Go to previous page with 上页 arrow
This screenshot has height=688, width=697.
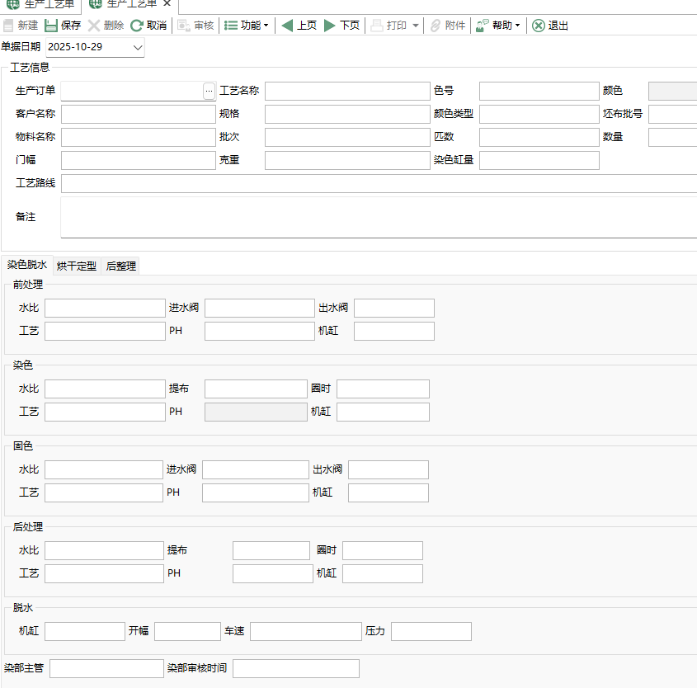click(287, 26)
